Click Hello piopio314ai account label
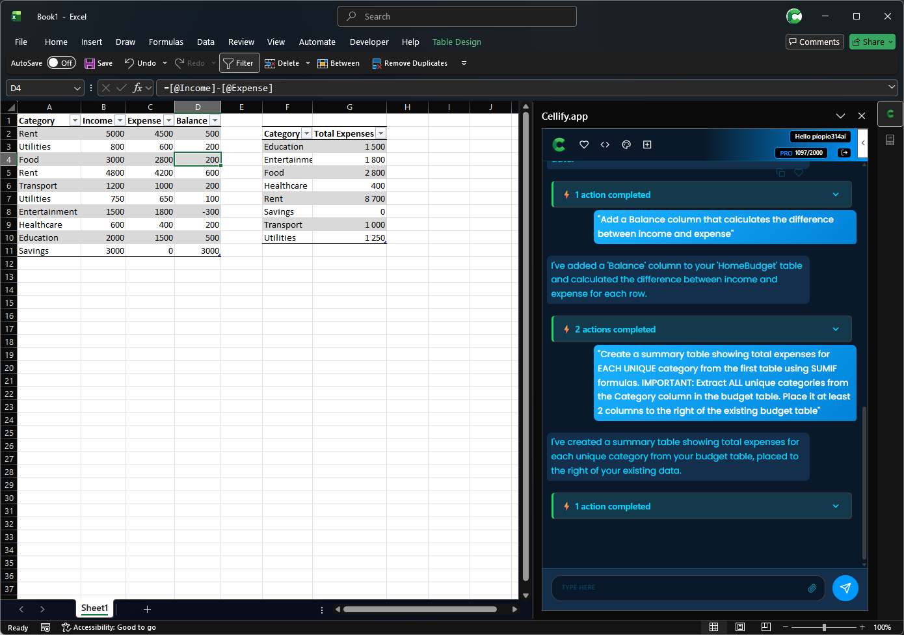The width and height of the screenshot is (904, 635). pos(820,137)
